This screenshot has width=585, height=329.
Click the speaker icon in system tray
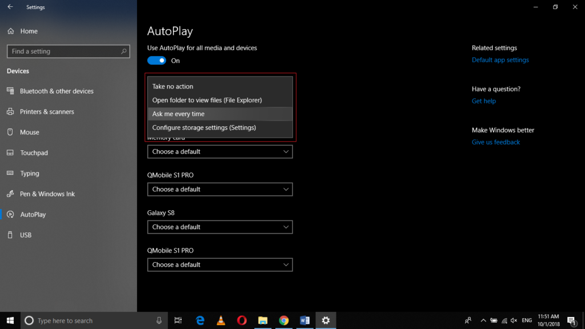(x=513, y=321)
